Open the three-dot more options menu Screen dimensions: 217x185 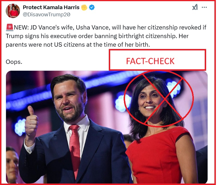coord(204,7)
